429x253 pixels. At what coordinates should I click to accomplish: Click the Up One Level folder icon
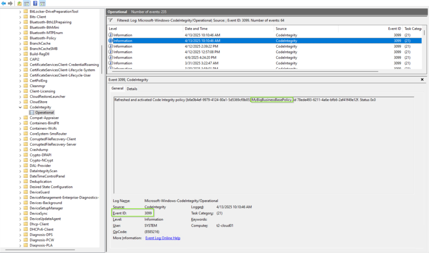tap(19, 3)
